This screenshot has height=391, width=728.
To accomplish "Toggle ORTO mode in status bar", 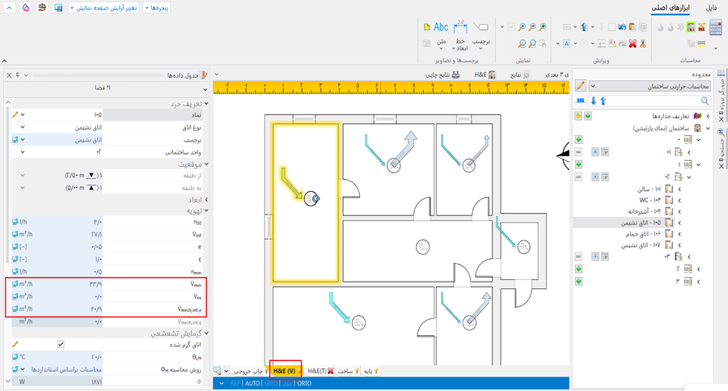I will [x=304, y=384].
